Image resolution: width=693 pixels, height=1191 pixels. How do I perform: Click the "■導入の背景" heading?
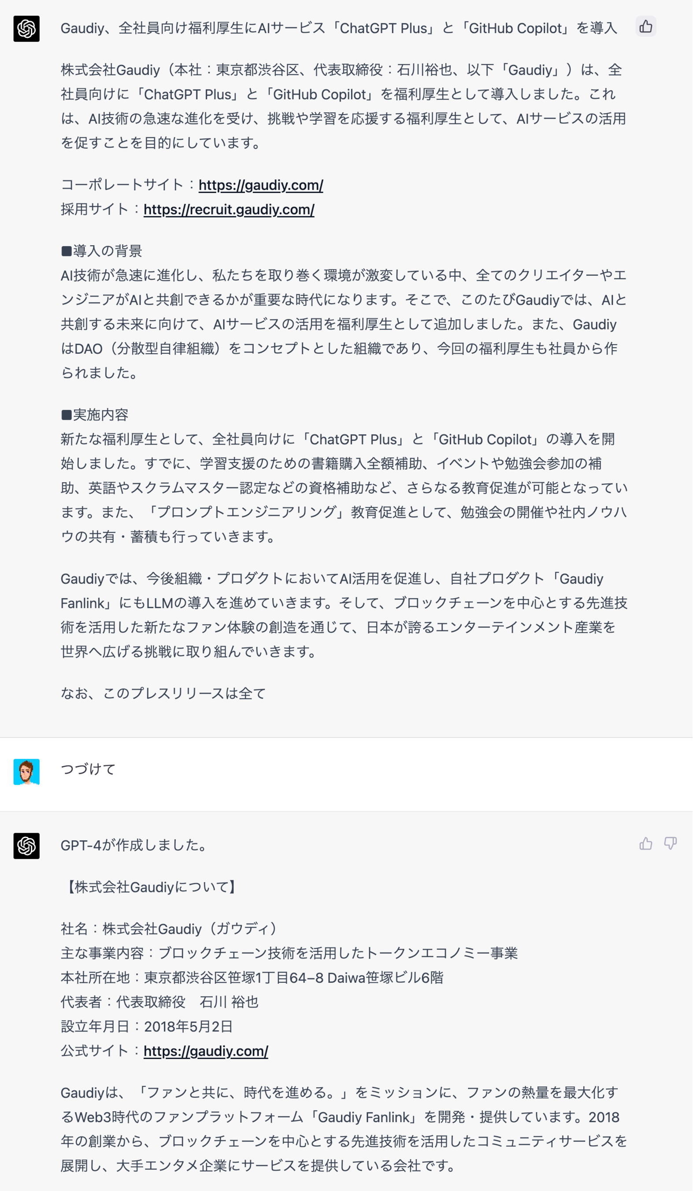tap(101, 251)
